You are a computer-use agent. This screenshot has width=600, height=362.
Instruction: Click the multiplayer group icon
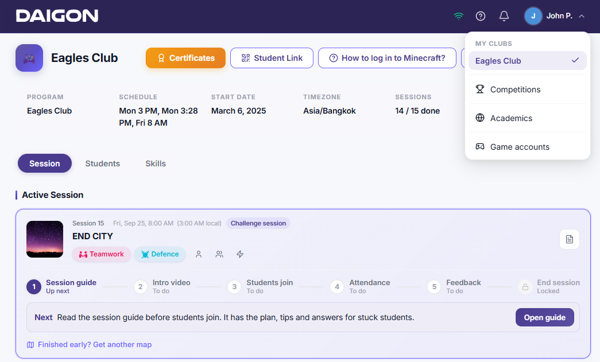coord(219,254)
